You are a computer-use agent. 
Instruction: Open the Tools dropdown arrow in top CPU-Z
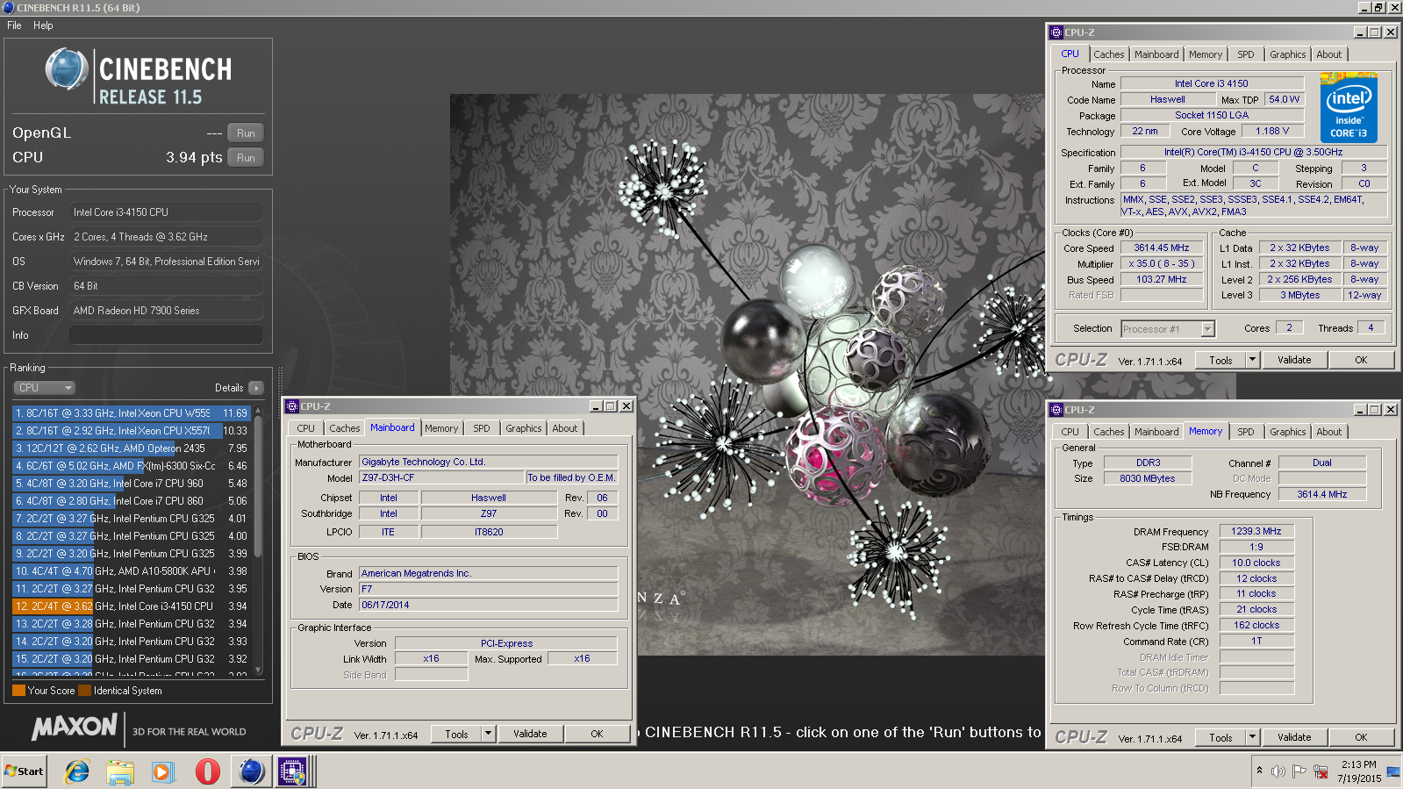coord(1252,360)
